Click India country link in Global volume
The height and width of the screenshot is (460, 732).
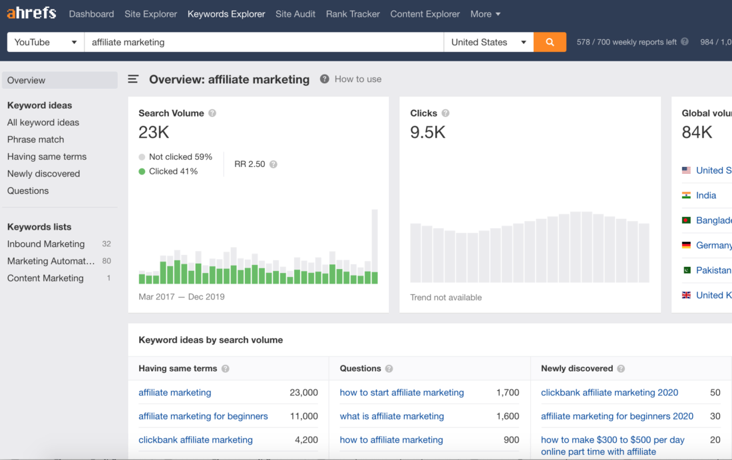[706, 195]
